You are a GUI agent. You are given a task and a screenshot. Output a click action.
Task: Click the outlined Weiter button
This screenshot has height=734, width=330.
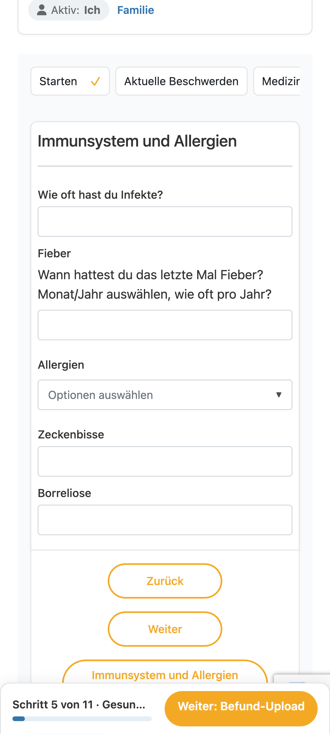165,629
